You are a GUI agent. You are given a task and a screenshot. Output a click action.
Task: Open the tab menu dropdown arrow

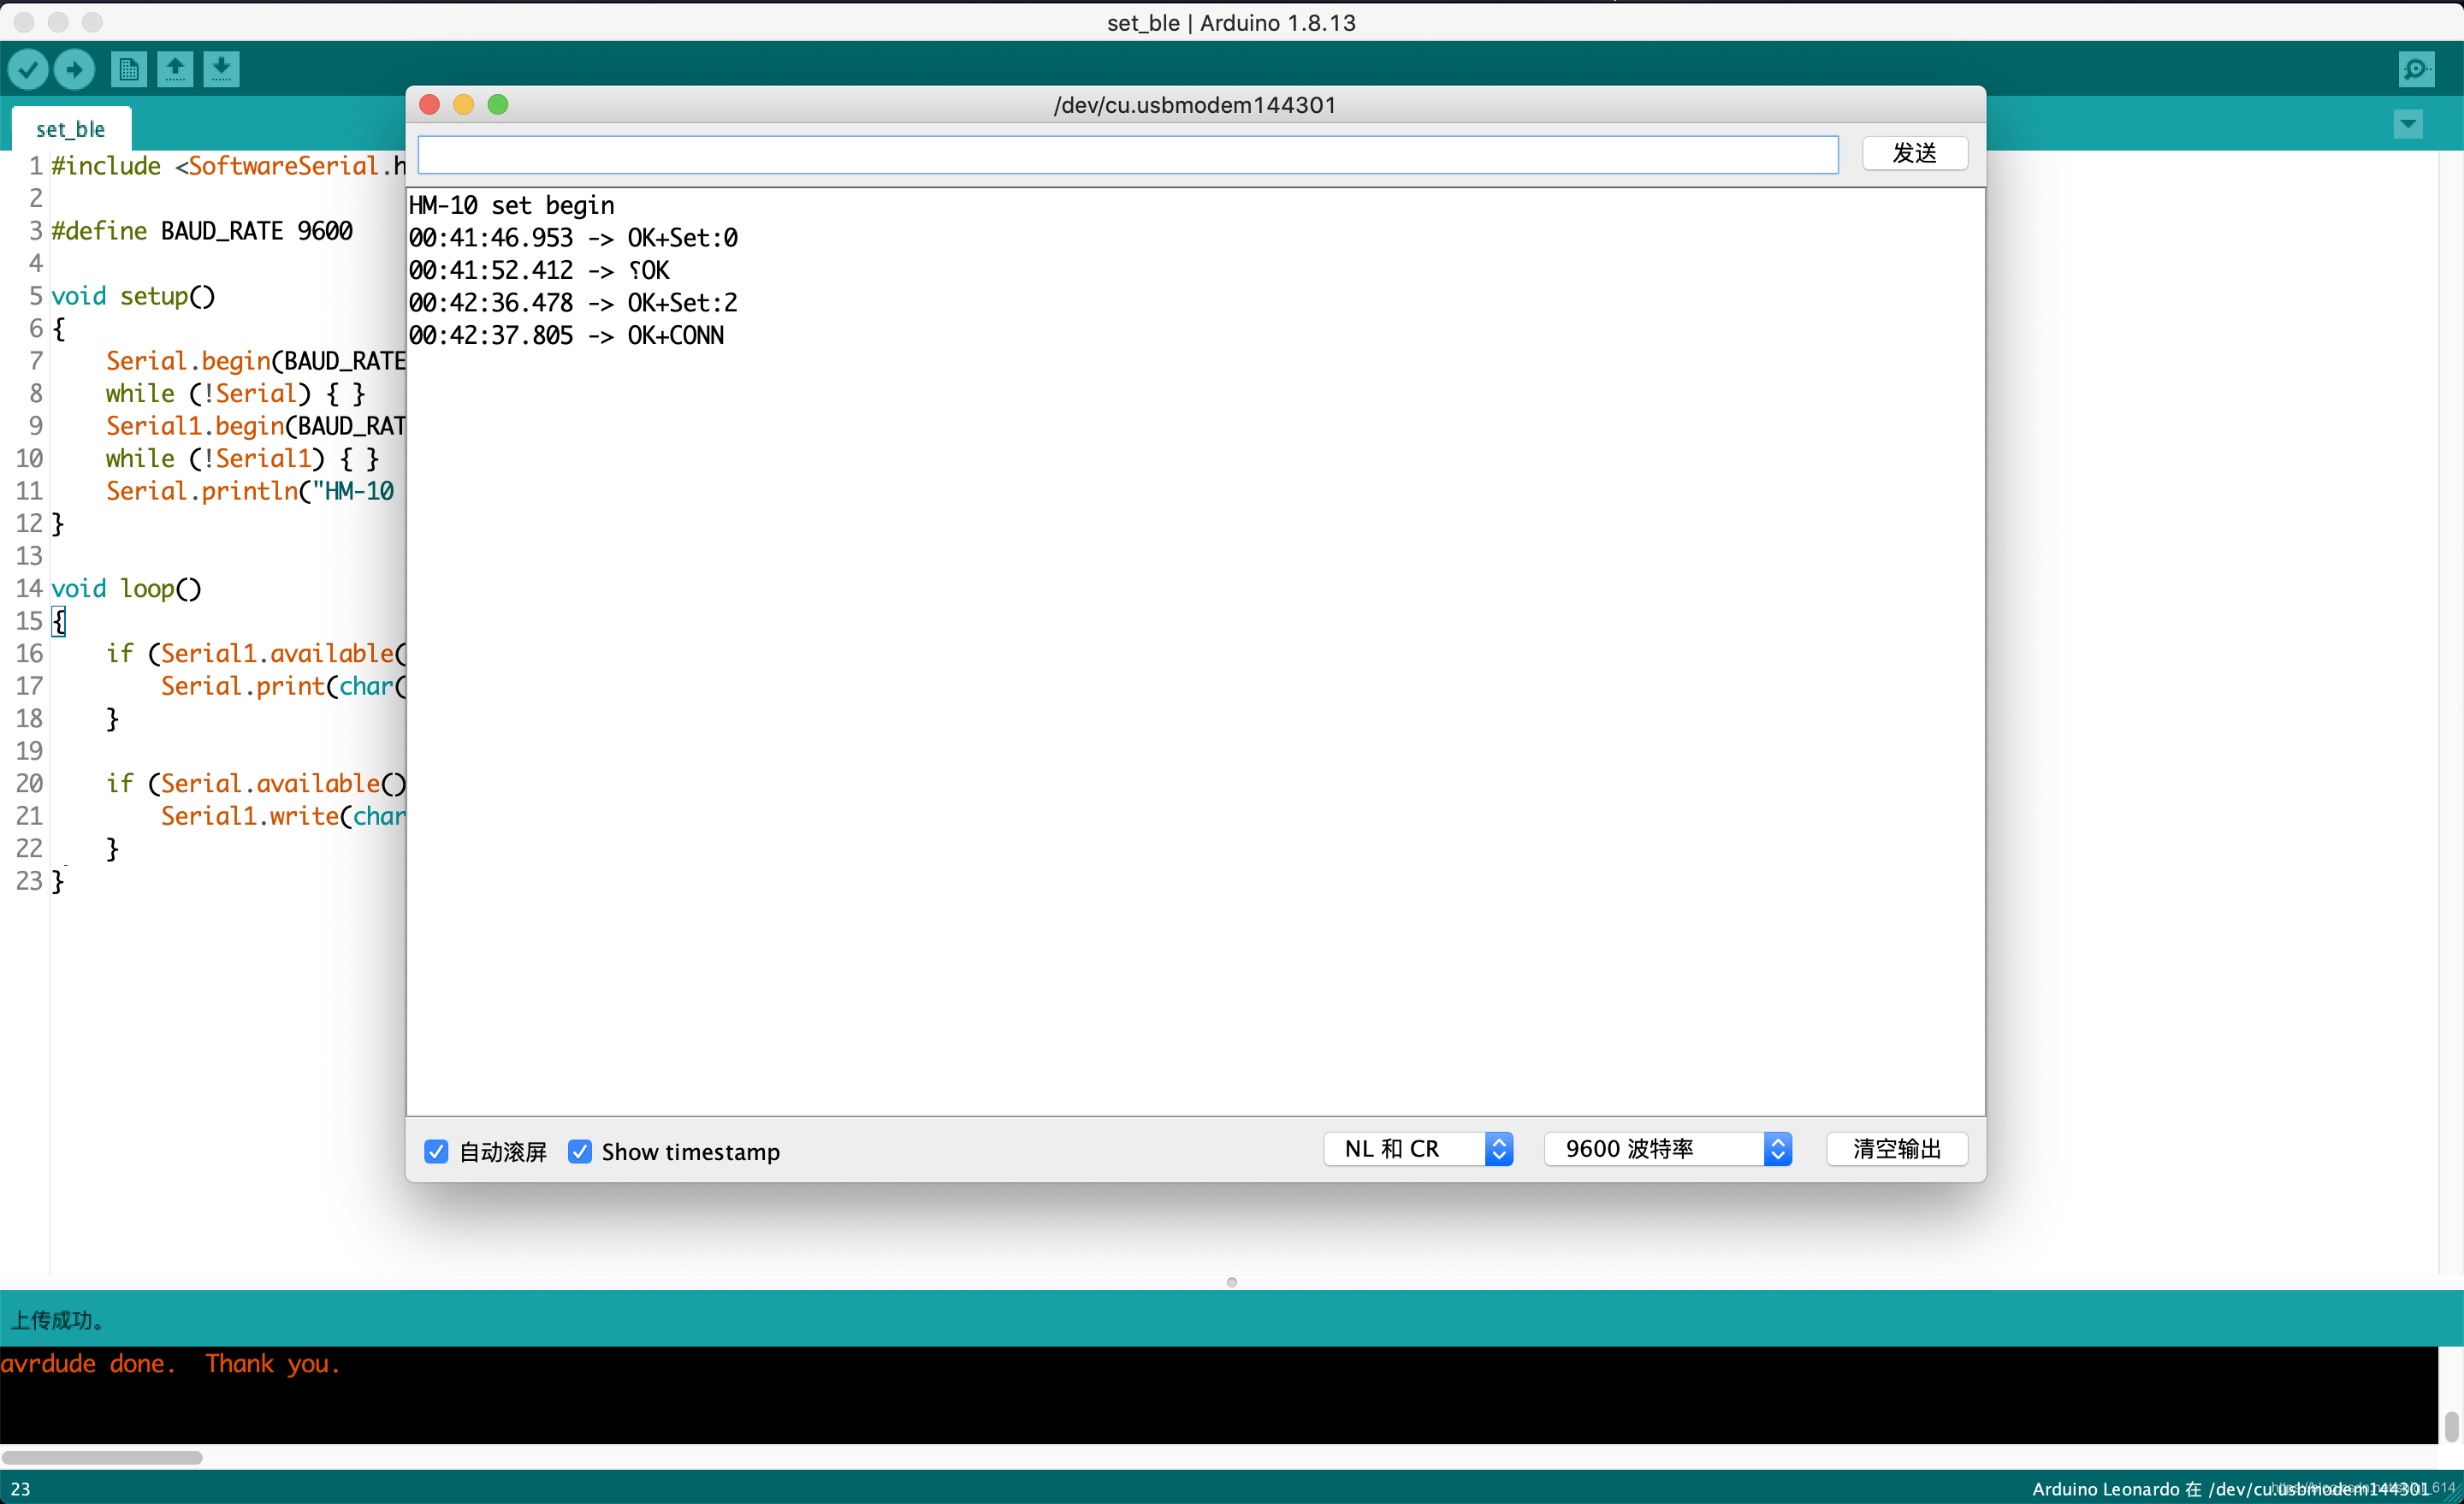pyautogui.click(x=2408, y=125)
